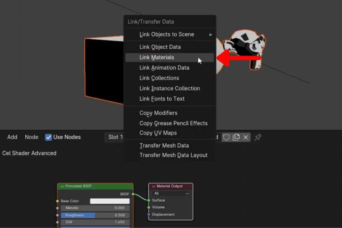
Task: Open the All target dropdown
Action: click(171, 194)
